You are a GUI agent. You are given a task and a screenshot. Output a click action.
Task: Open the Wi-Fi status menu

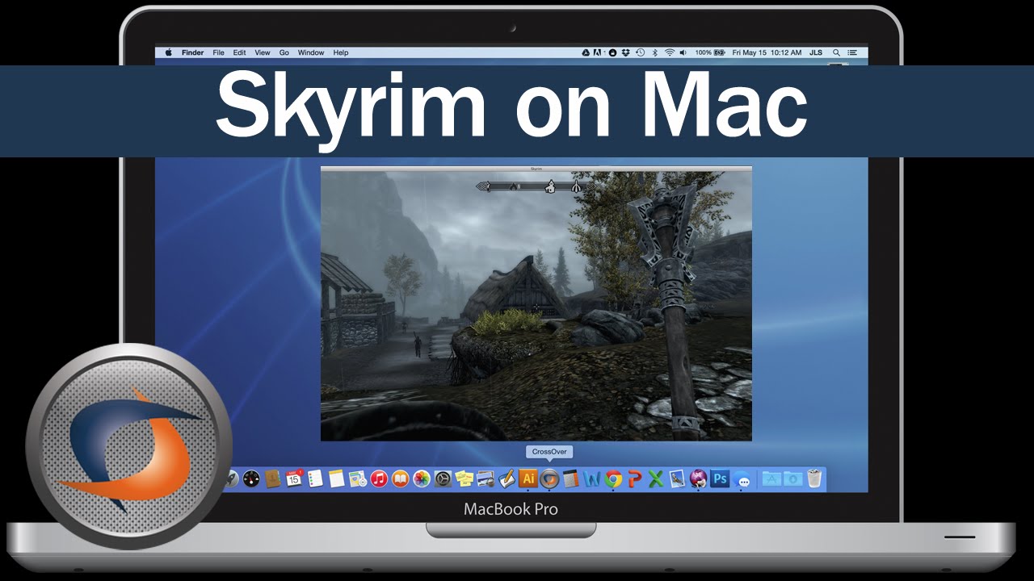coord(670,52)
